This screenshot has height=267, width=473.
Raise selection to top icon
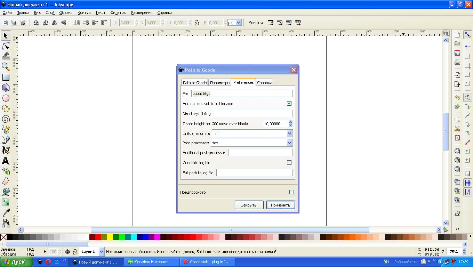click(104, 23)
